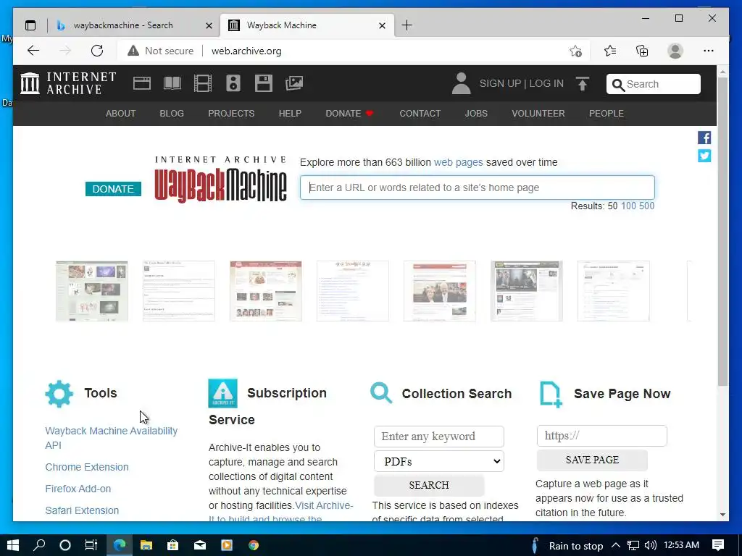Click the Enter any keyword field
This screenshot has width=742, height=556.
(x=438, y=437)
